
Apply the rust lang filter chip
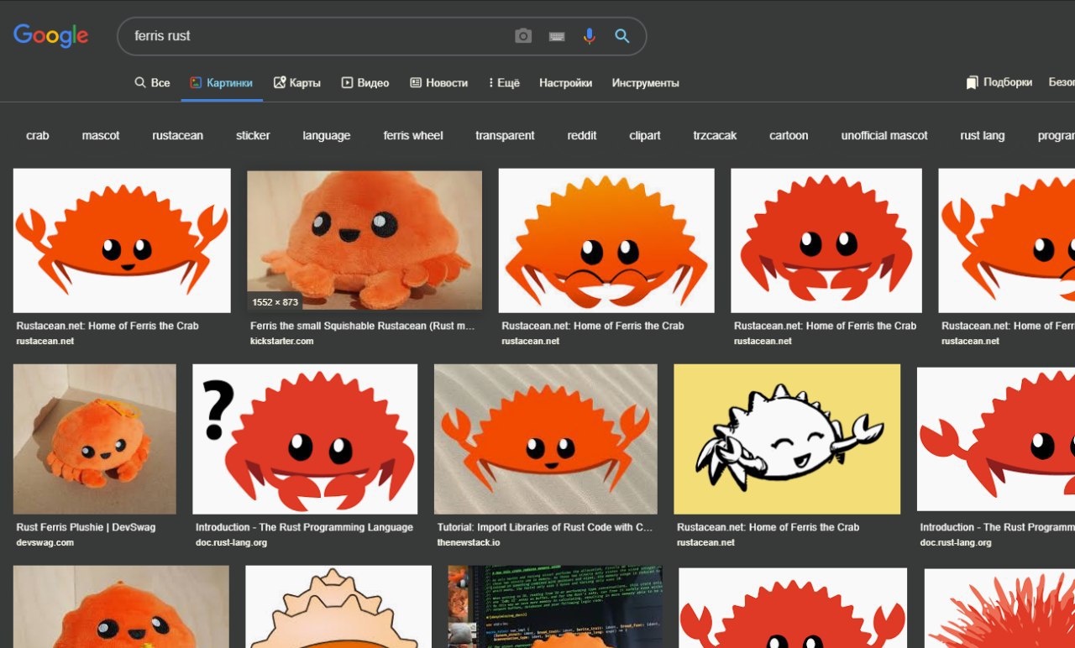coord(983,135)
